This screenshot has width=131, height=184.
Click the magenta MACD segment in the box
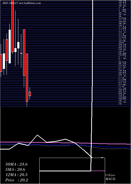[x=98, y=171]
